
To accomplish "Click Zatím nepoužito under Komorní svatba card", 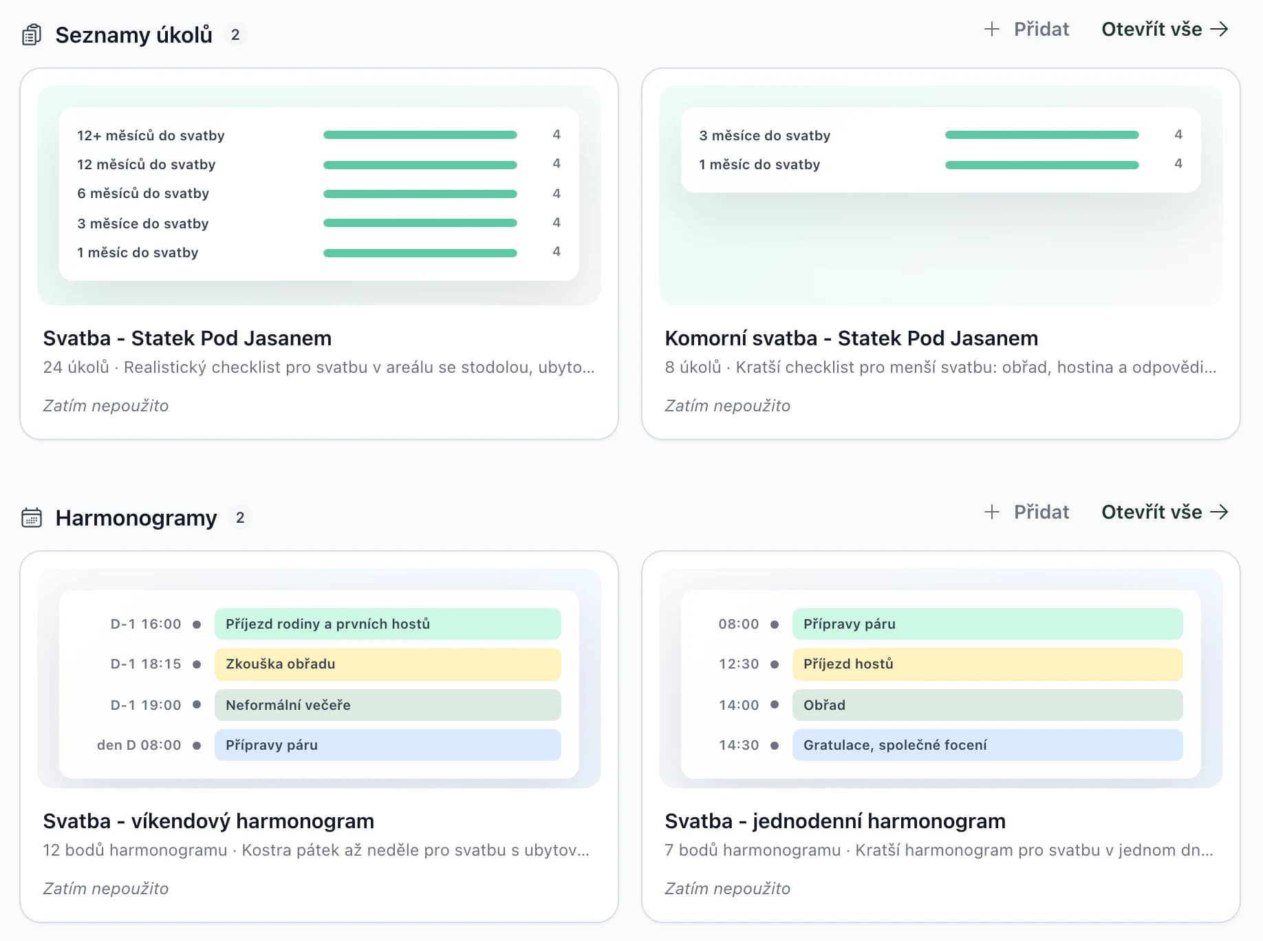I will pyautogui.click(x=727, y=406).
